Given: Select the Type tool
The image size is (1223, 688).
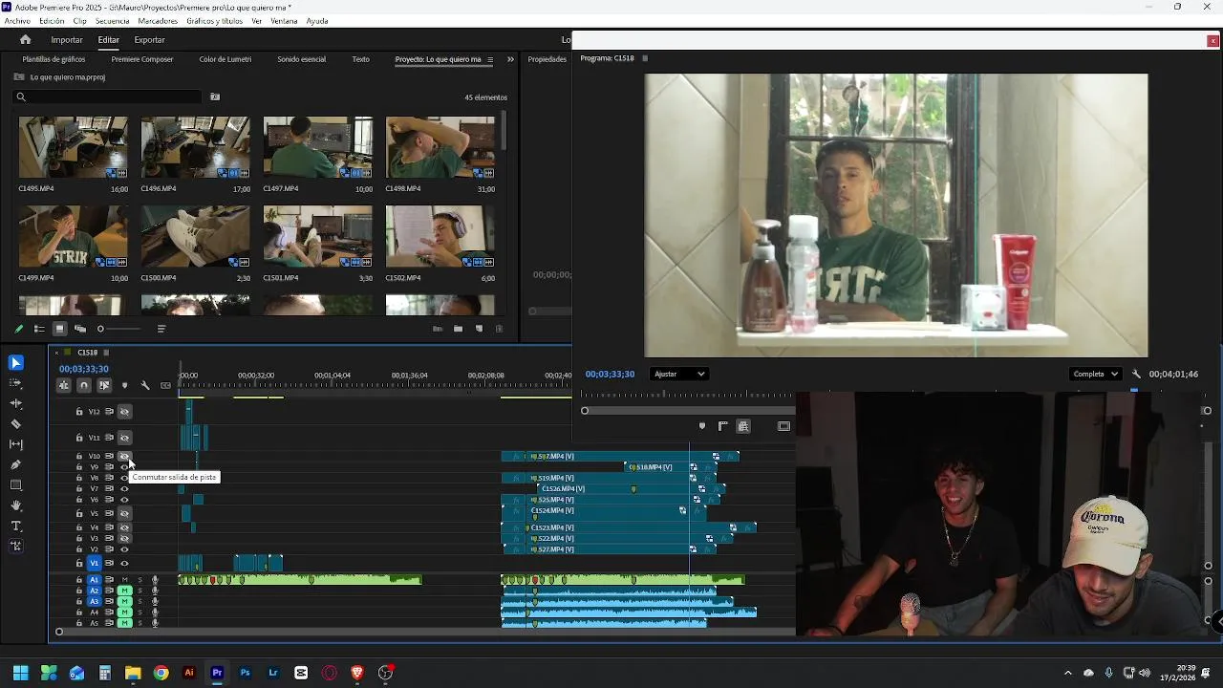Looking at the screenshot, I should [15, 527].
